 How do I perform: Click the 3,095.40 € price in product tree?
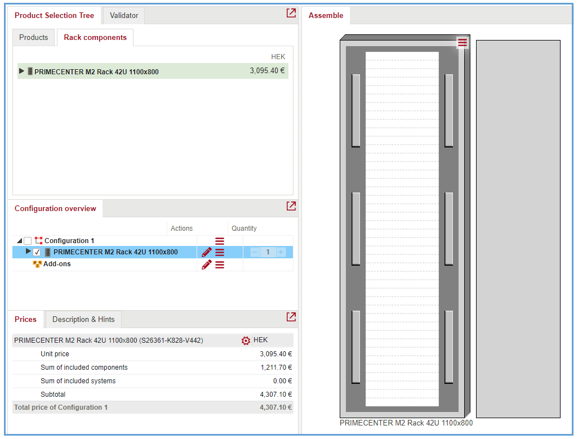point(267,71)
